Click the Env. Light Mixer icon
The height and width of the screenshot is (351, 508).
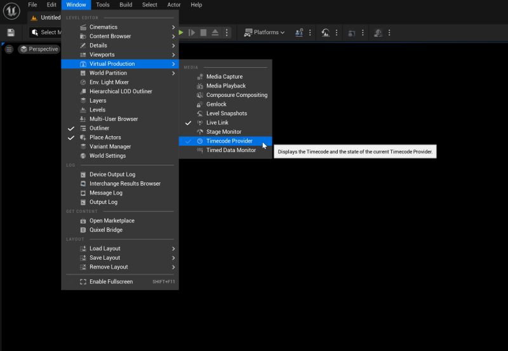point(83,82)
